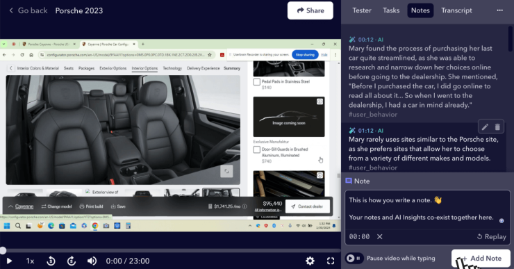Open the Exterior Options section
Viewport: 514px width, 269px height.
click(113, 68)
